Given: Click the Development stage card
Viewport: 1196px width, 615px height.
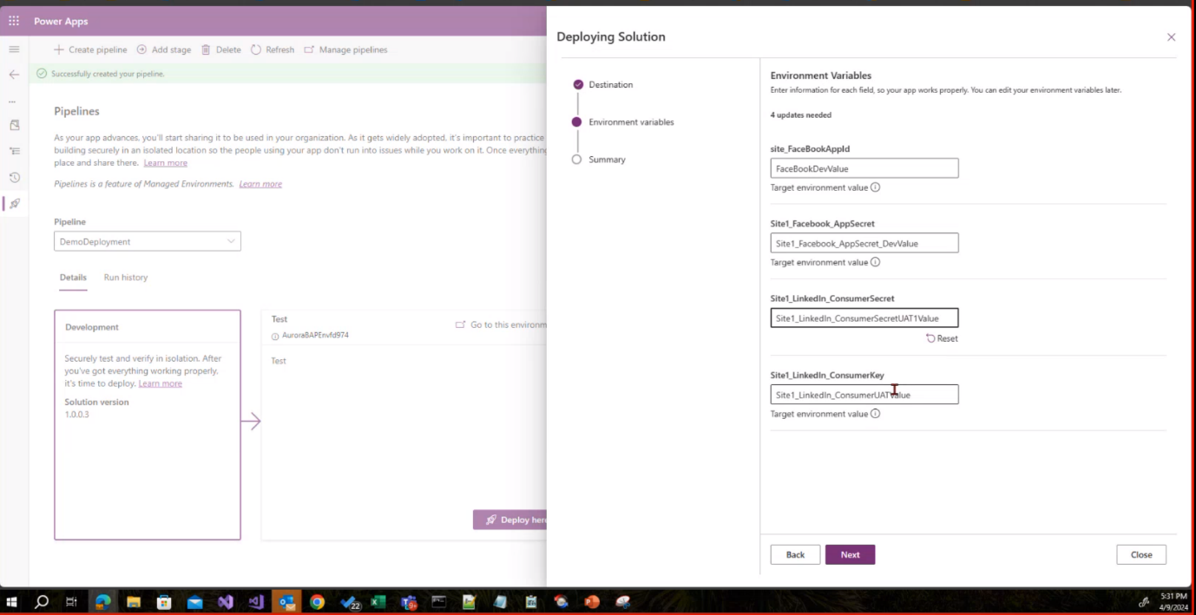Looking at the screenshot, I should 148,425.
